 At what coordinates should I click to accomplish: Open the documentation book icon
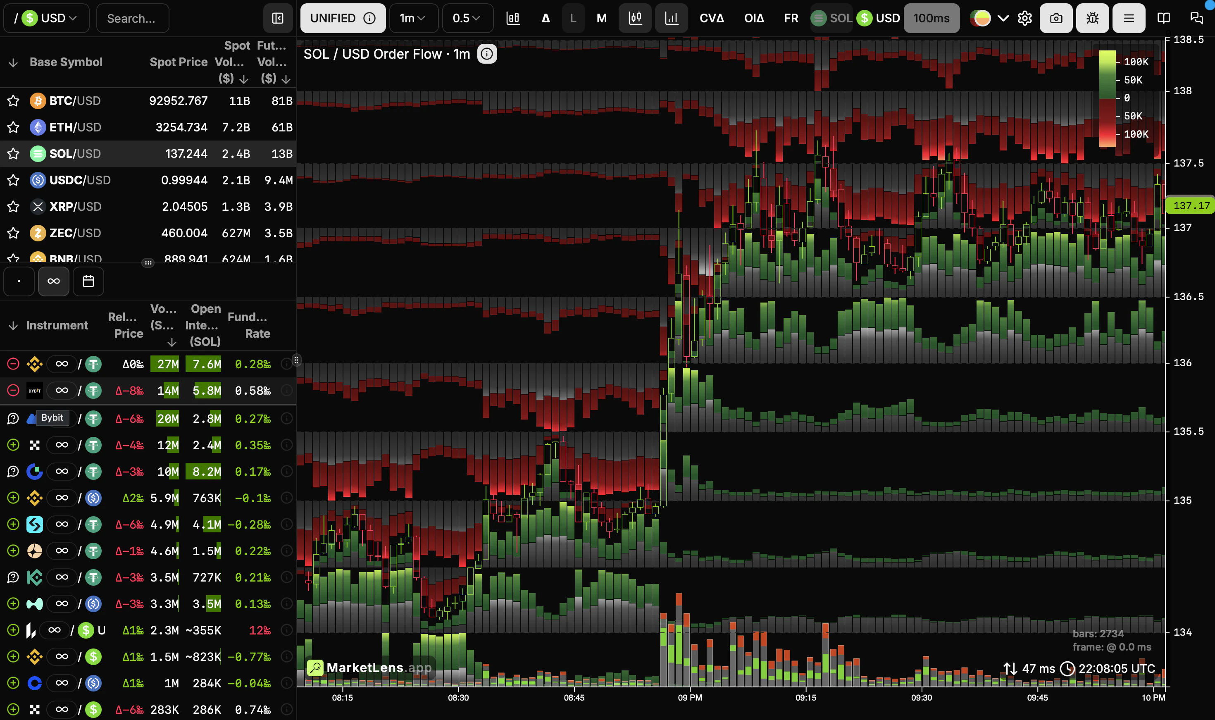point(1164,19)
